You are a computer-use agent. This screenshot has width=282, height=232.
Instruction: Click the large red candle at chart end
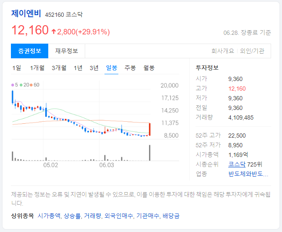150,129
